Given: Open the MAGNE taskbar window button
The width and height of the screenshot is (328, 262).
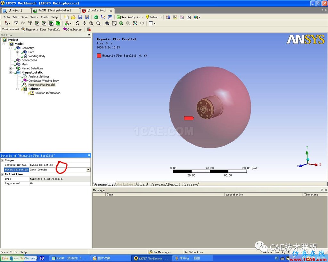Looking at the screenshot, I should pyautogui.click(x=70, y=258).
